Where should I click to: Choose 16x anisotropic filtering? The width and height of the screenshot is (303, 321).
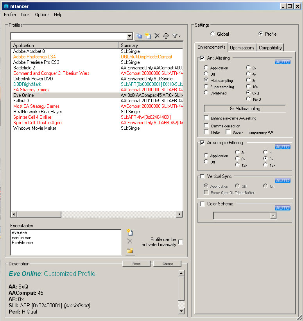[x=265, y=165]
